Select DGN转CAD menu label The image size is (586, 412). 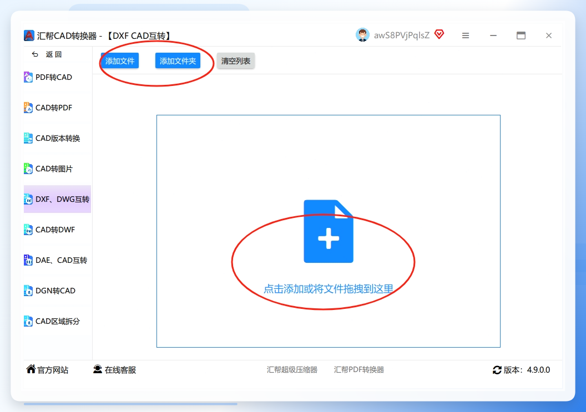55,291
